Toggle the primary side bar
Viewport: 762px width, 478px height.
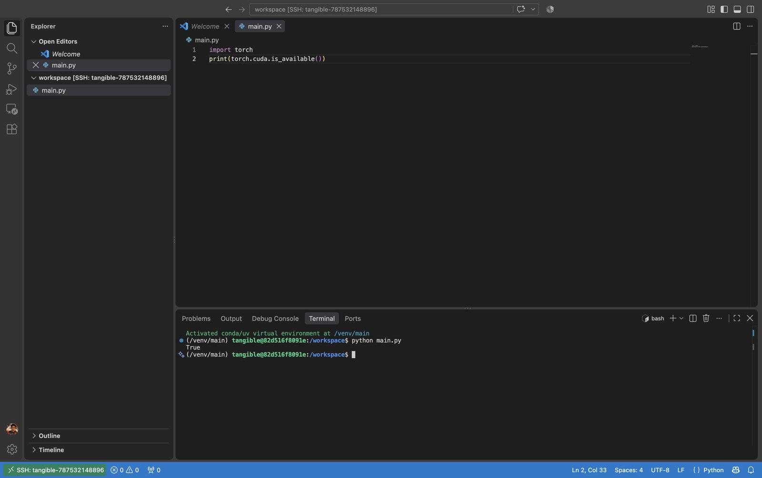point(724,9)
